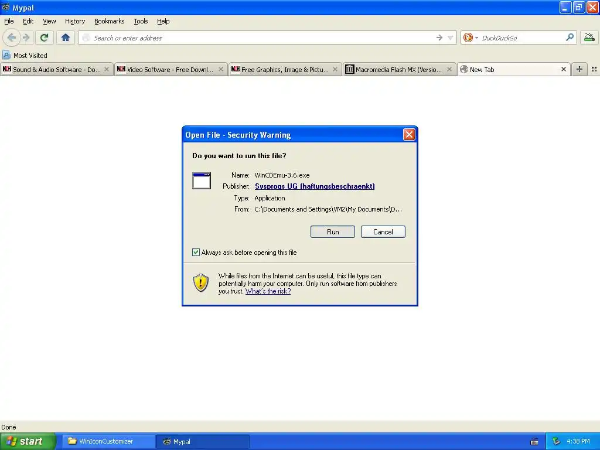Open the list all tabs button
The height and width of the screenshot is (450, 600).
tap(594, 69)
